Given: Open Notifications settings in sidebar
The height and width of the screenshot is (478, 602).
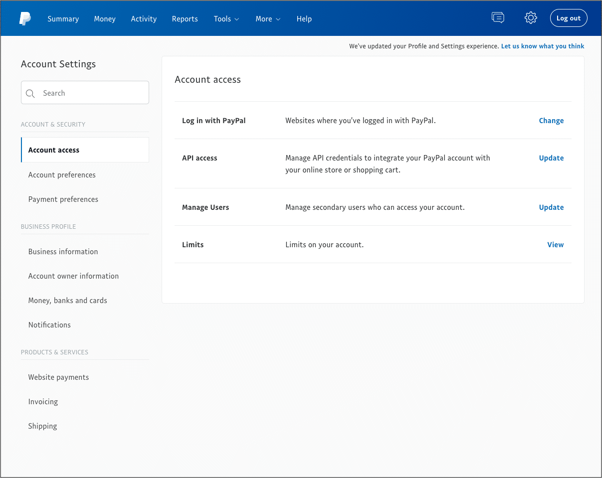Looking at the screenshot, I should (49, 325).
